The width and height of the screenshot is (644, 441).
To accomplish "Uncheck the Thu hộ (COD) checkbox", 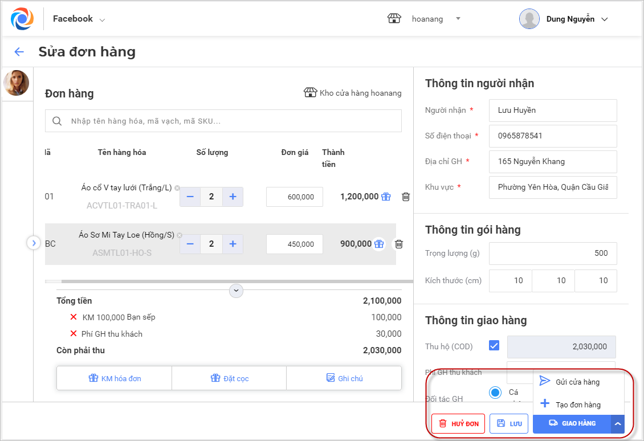I will [494, 346].
